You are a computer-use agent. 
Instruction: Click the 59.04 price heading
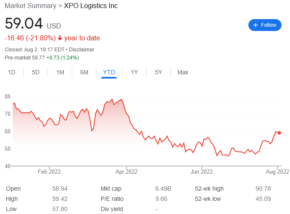[x=24, y=23]
